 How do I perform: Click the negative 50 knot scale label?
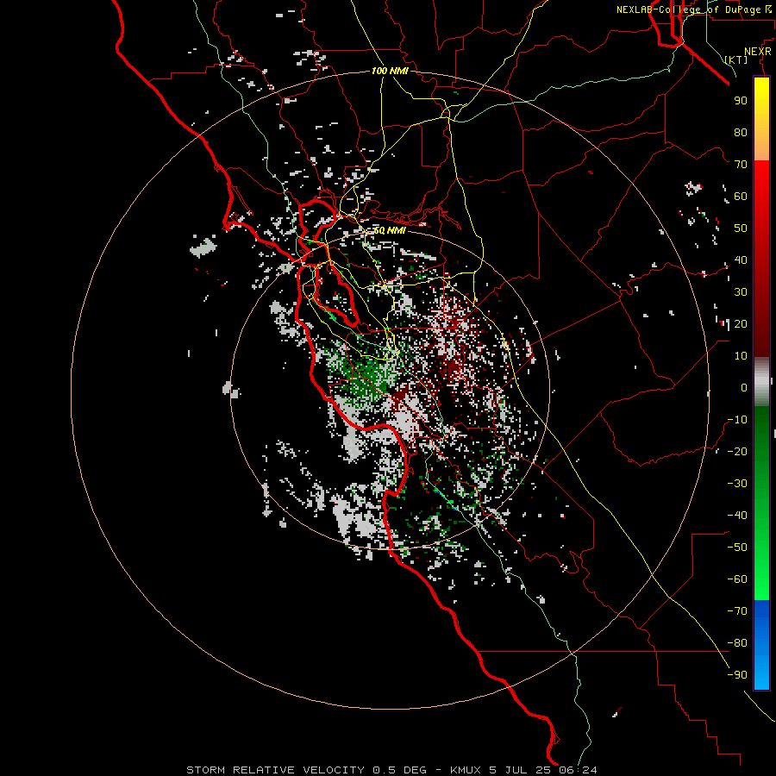(737, 548)
